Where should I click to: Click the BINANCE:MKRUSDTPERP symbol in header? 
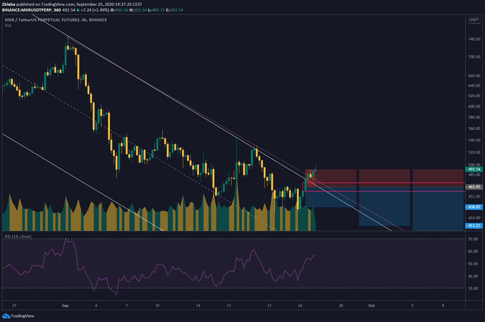(x=27, y=10)
